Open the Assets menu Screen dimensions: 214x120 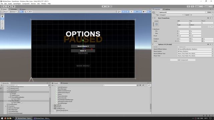[x=10, y=4]
